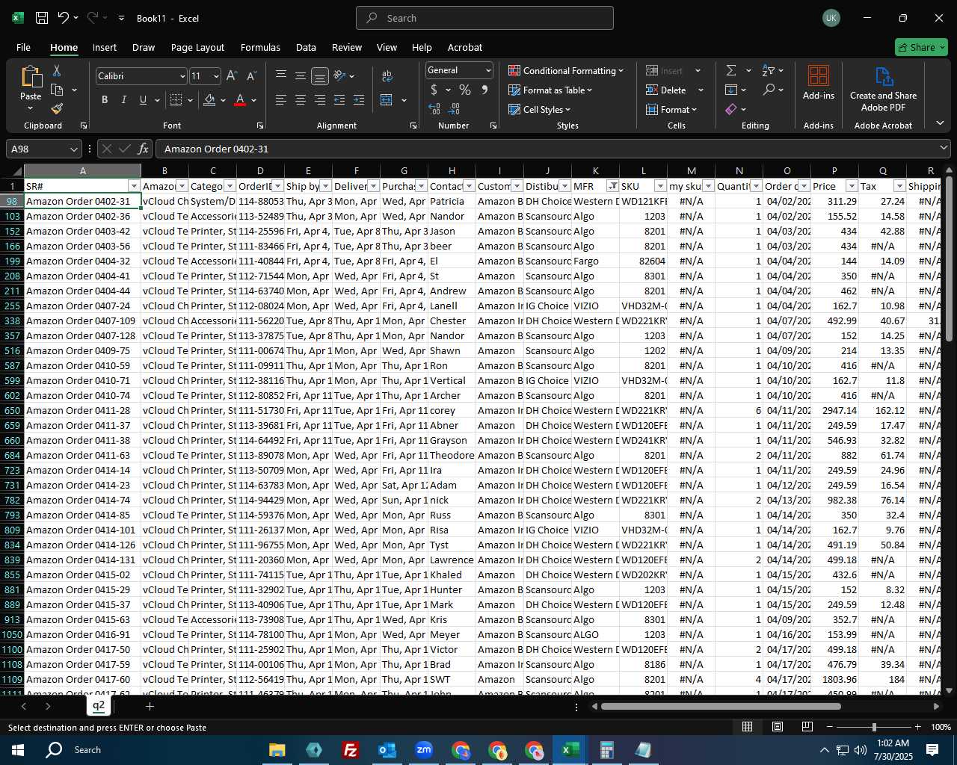957x765 pixels.
Task: Open the MFR column filter button
Action: coord(612,186)
